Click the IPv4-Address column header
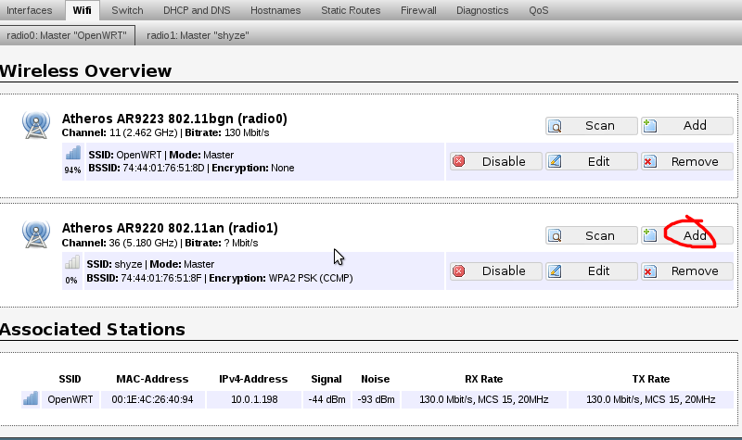This screenshot has height=440, width=742. pos(253,379)
